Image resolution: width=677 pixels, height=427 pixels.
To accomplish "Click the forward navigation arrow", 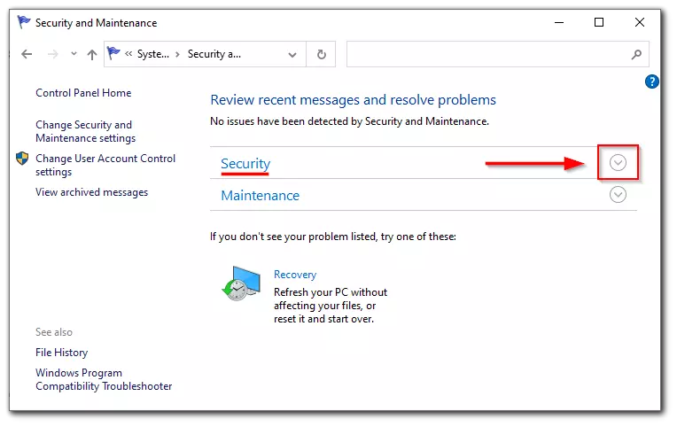I will pos(52,54).
